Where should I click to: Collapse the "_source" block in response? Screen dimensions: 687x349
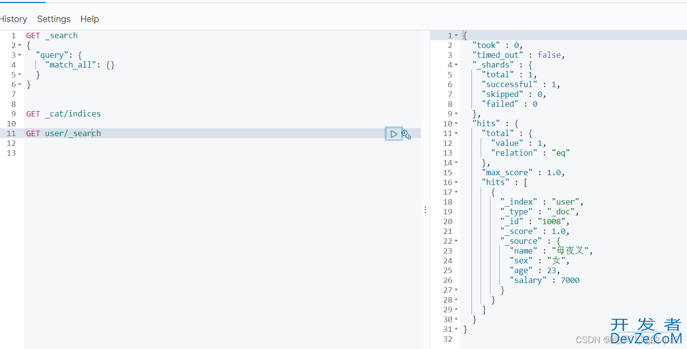point(456,241)
